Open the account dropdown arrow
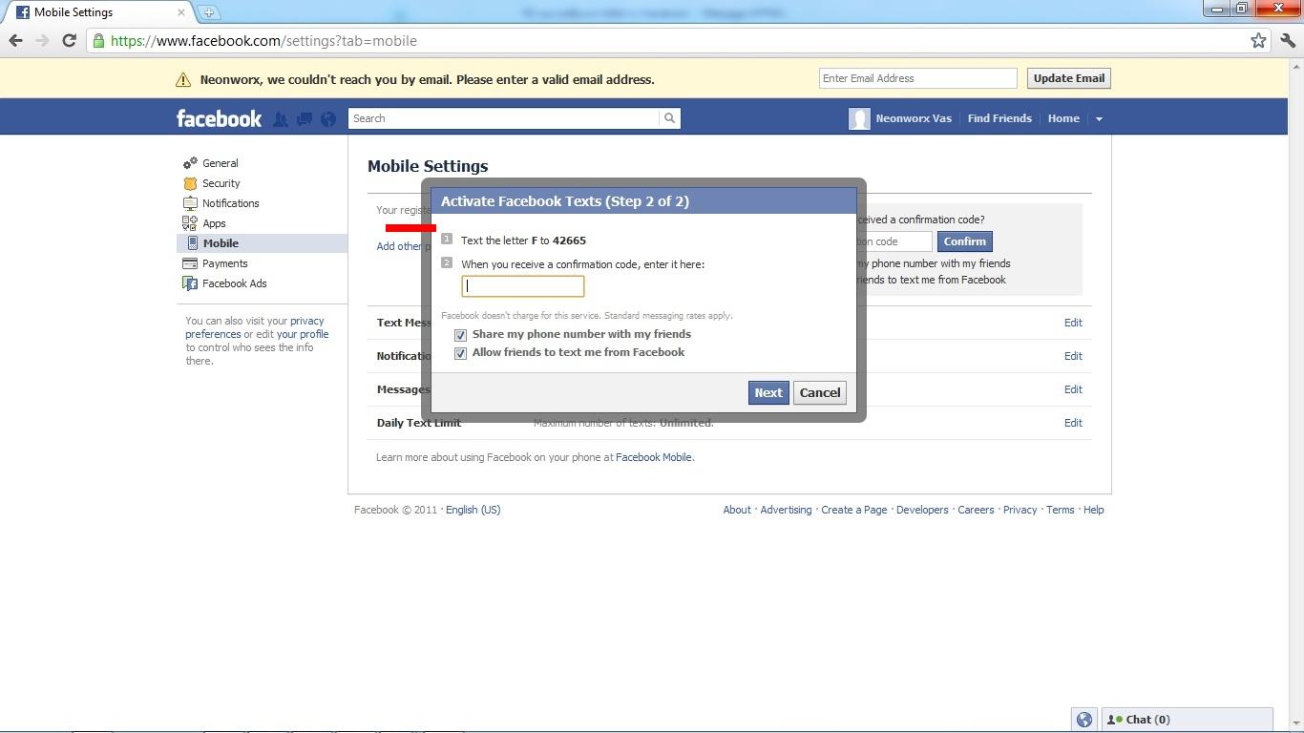The width and height of the screenshot is (1304, 733). click(1099, 119)
